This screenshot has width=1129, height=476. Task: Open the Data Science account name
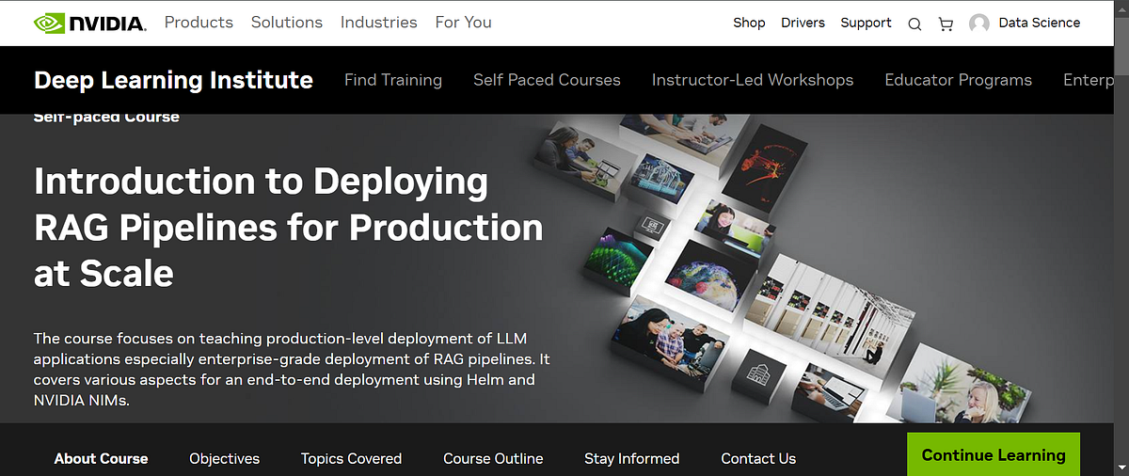tap(1040, 23)
